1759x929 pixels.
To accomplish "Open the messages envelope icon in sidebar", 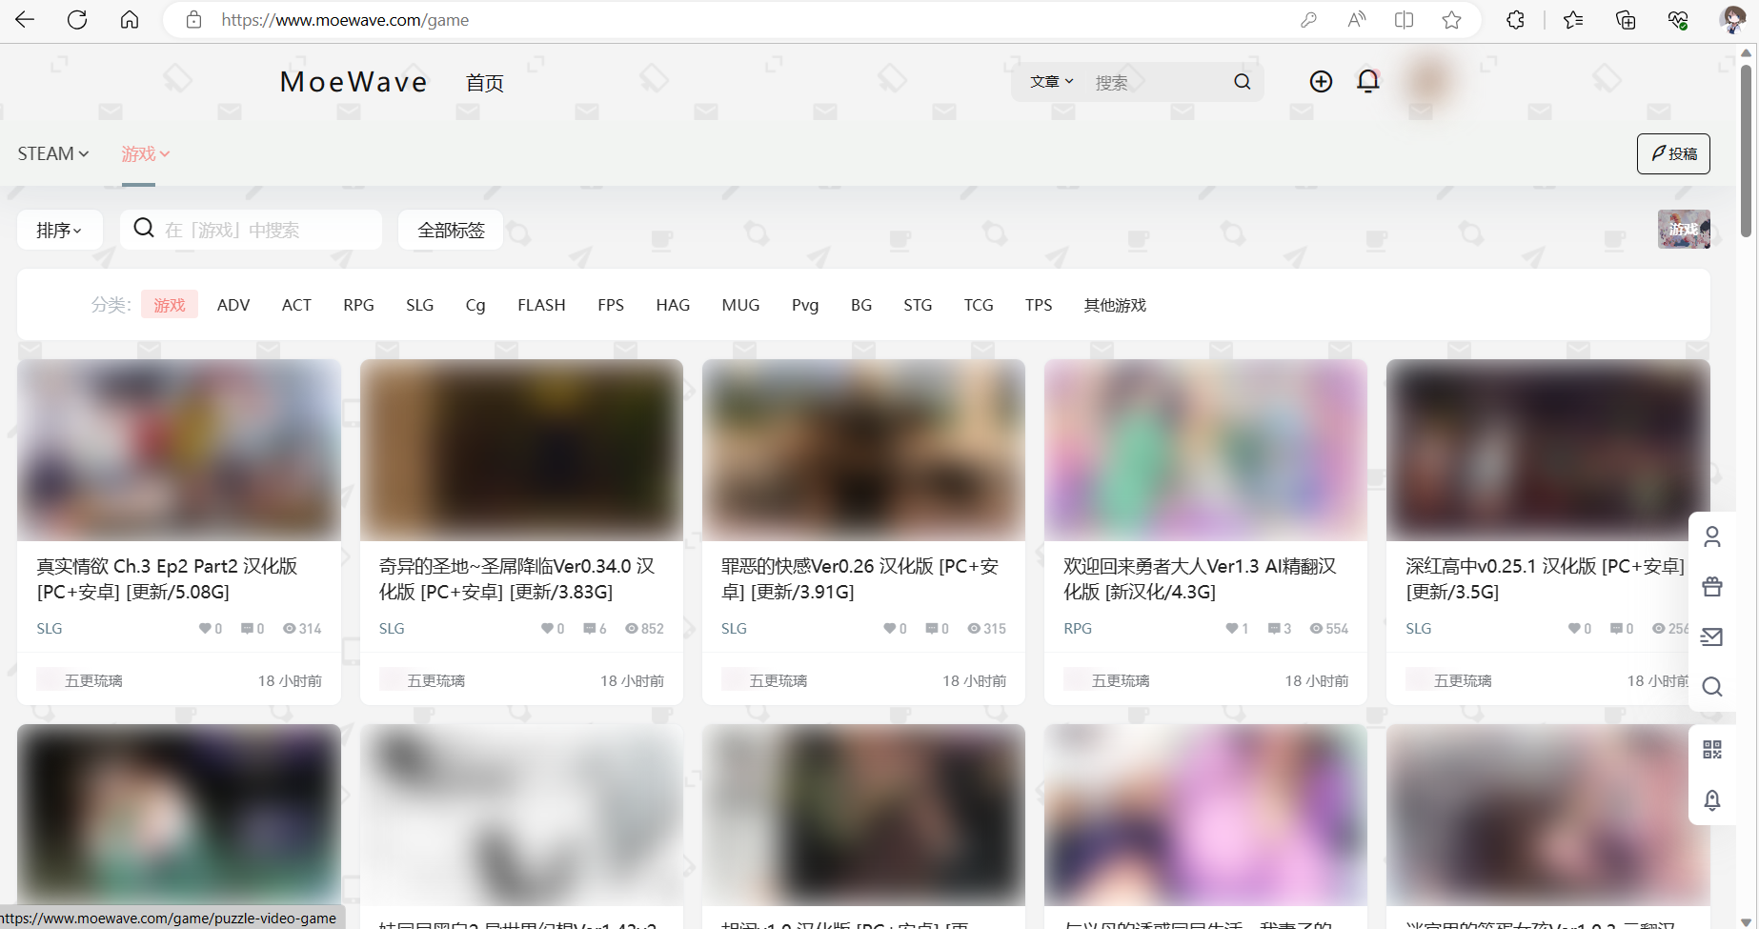I will click(x=1712, y=636).
